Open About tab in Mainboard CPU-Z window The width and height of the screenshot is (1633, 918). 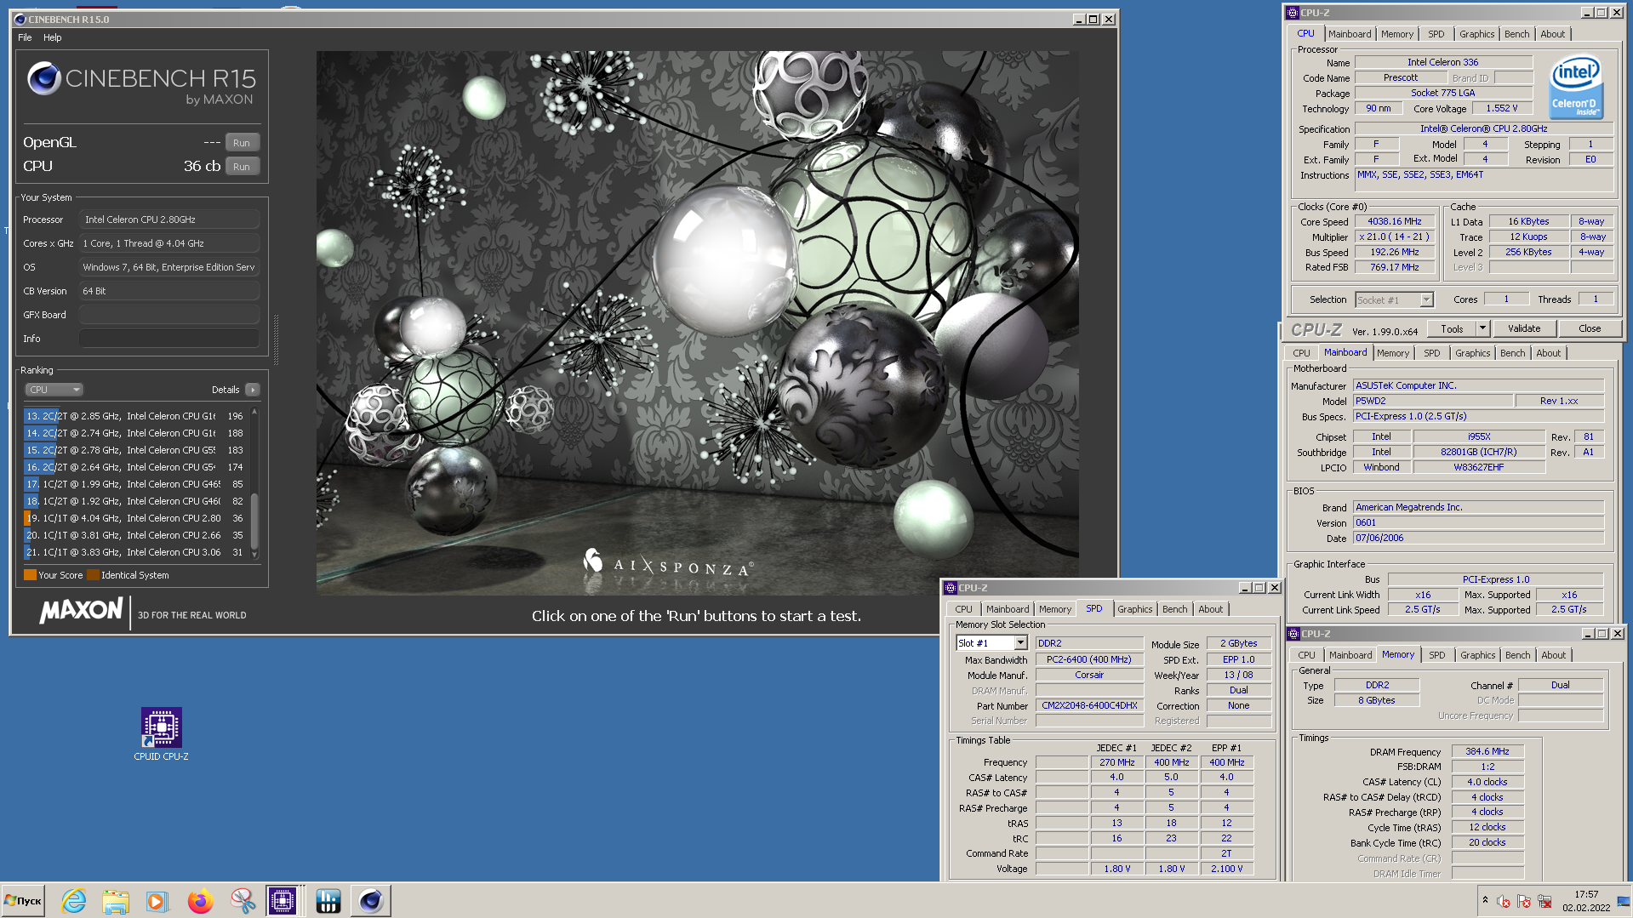click(x=1548, y=353)
